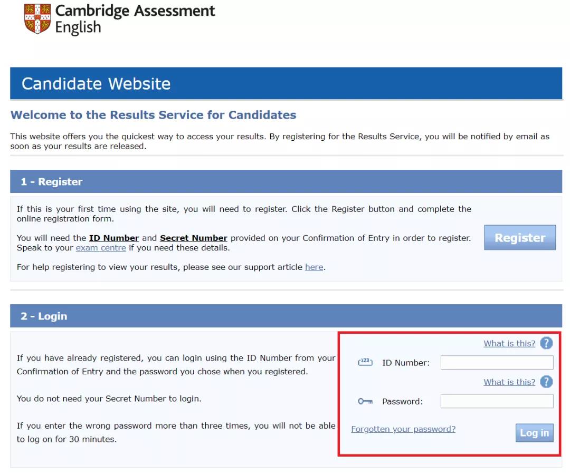Click the help question mark beside ID Number
This screenshot has width=570, height=474.
click(546, 343)
